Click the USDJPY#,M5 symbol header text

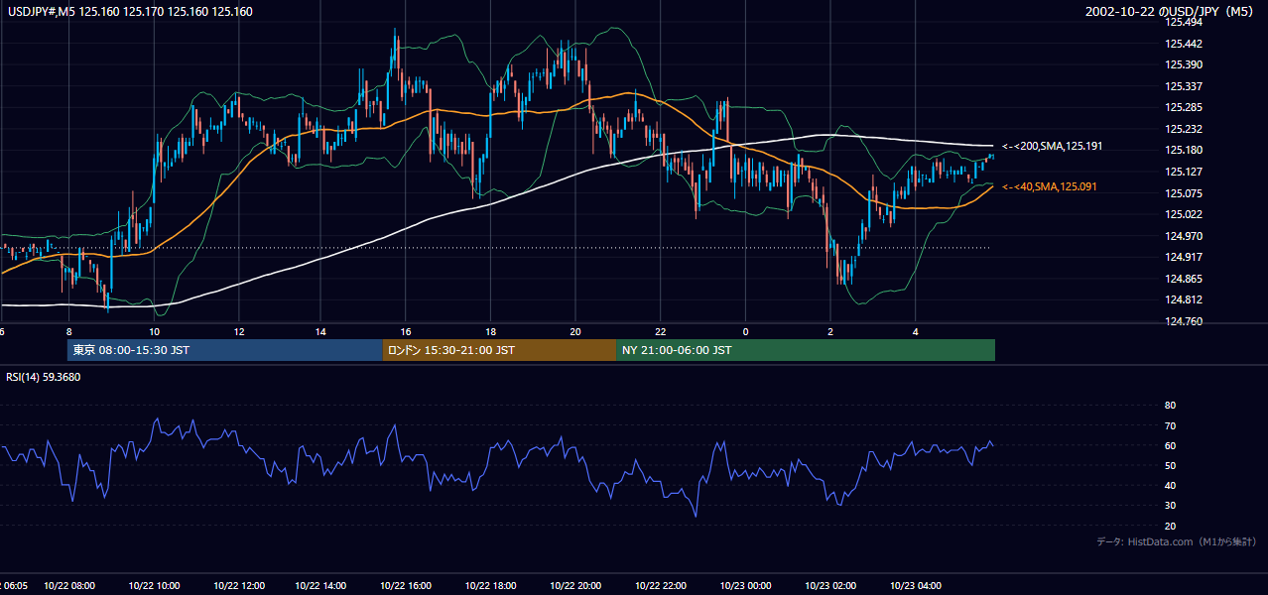point(129,11)
